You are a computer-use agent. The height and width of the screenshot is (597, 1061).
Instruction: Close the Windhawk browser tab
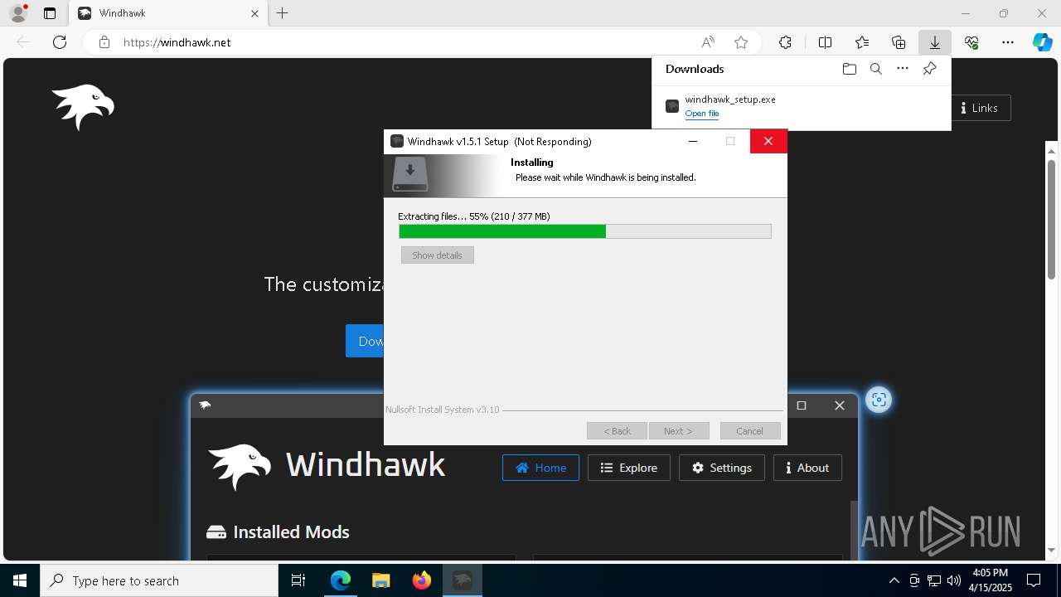[255, 13]
